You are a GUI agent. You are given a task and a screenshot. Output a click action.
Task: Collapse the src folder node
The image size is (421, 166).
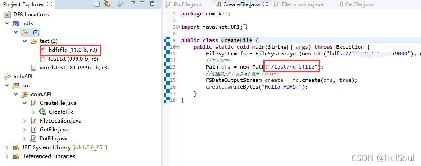coord(7,85)
